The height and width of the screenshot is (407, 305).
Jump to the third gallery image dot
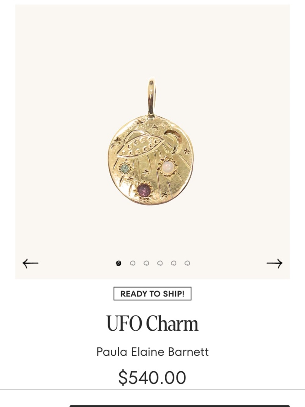(x=146, y=263)
